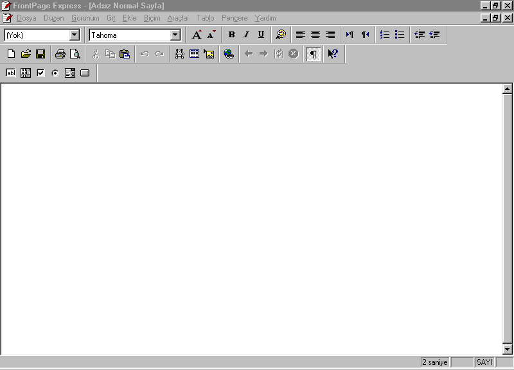Click the Bold formatting button
The width and height of the screenshot is (514, 370).
231,35
